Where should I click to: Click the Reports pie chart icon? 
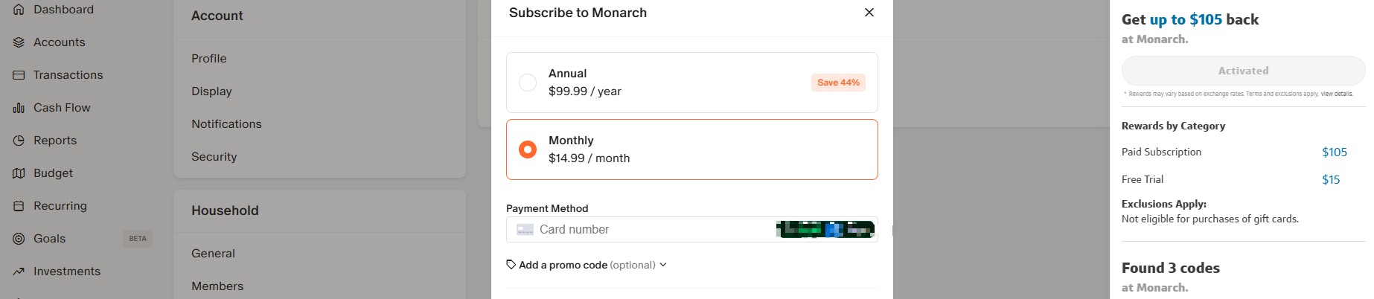point(19,141)
